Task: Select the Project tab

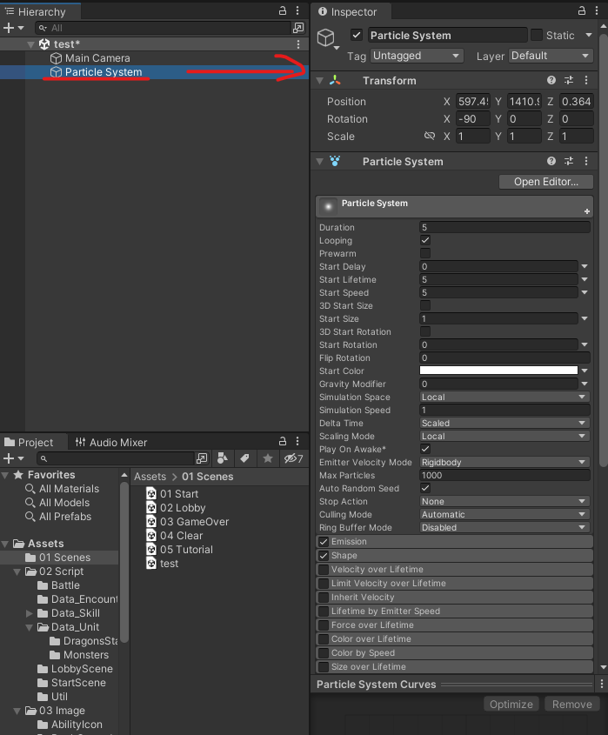Action: point(29,442)
